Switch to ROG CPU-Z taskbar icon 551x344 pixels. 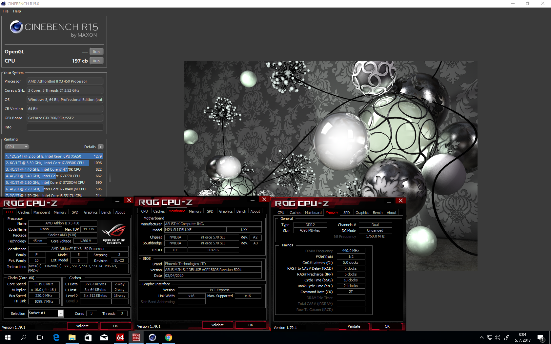click(x=136, y=337)
